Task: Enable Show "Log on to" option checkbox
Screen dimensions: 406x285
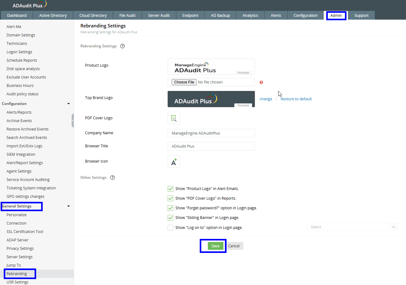Action: 170,227
